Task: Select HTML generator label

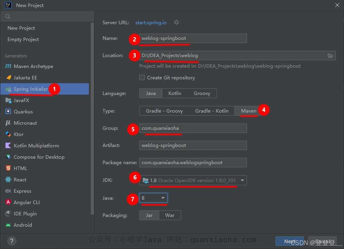Action: coord(20,168)
